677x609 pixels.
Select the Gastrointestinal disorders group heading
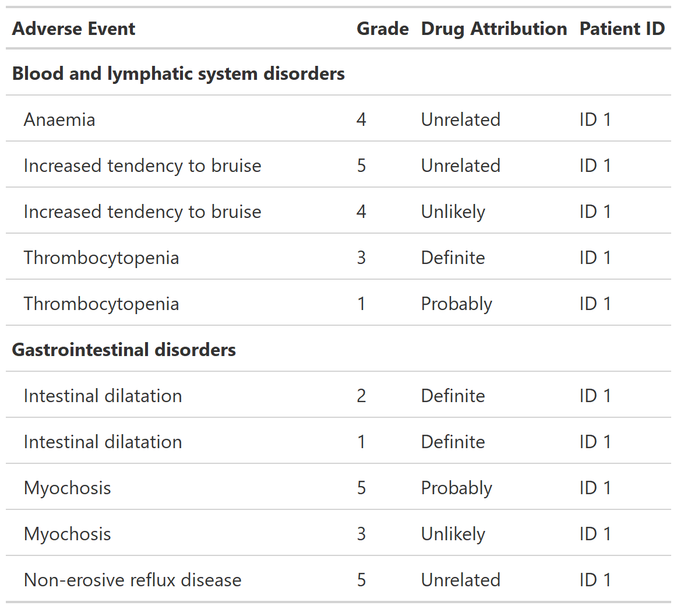(x=124, y=350)
